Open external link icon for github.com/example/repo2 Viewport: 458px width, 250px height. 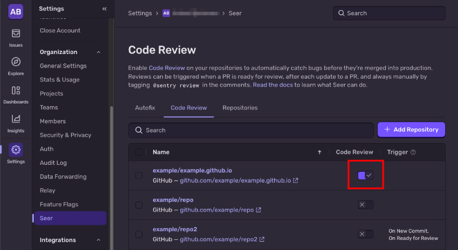click(262, 239)
